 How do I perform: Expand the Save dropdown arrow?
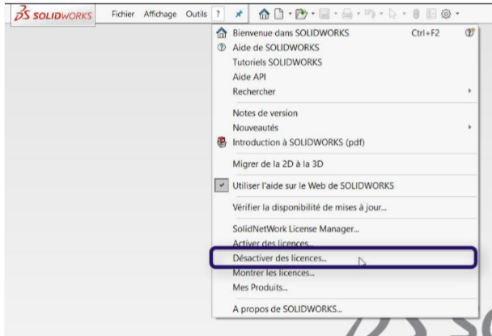coord(336,14)
